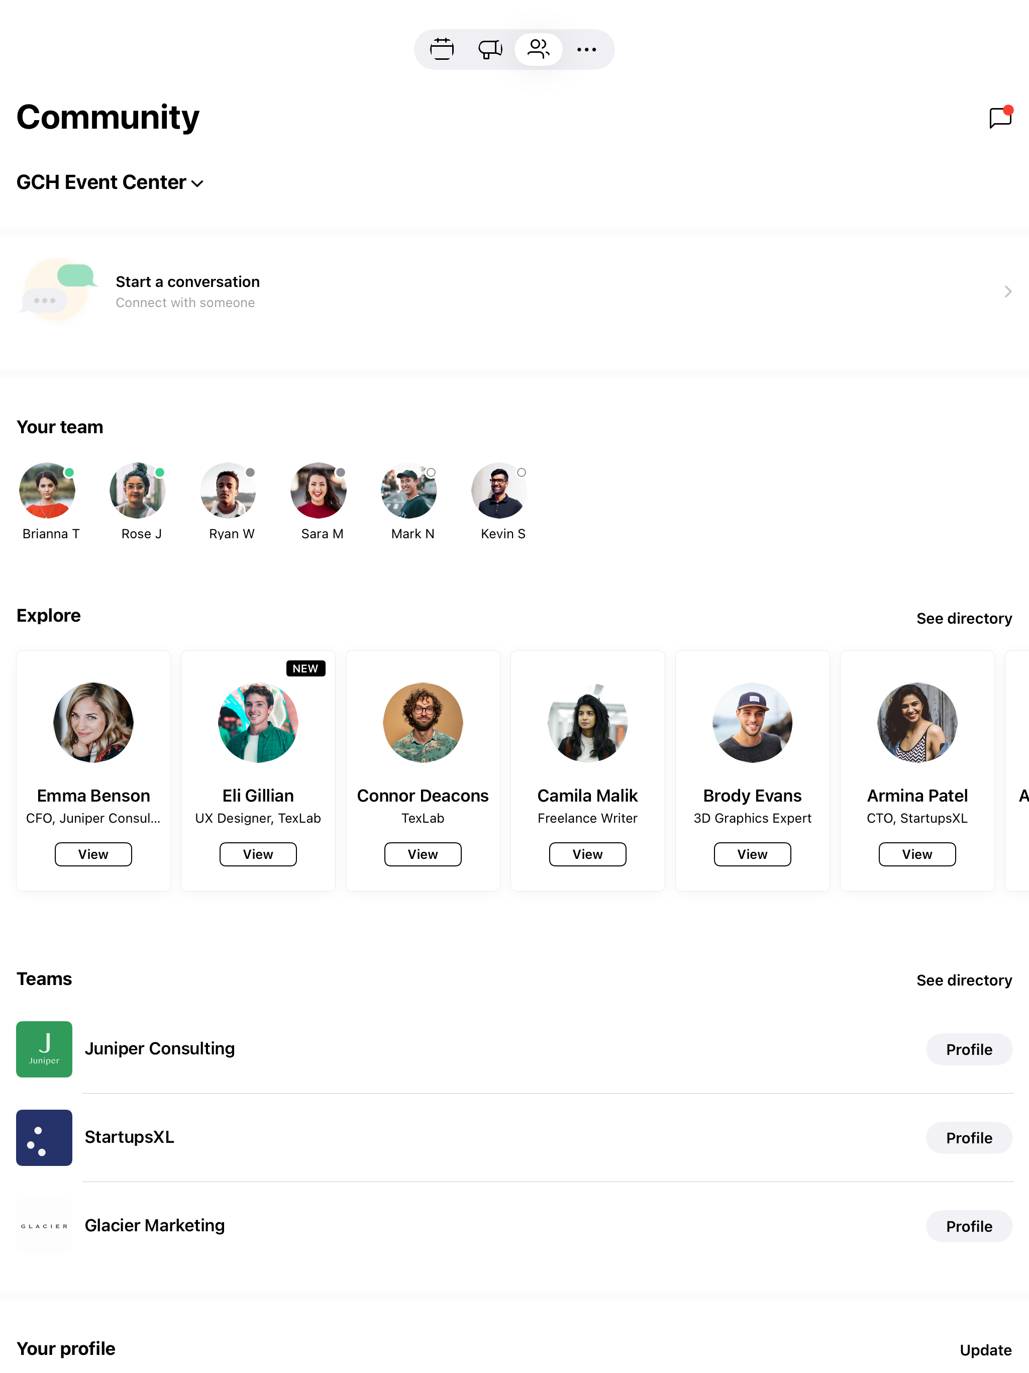This screenshot has height=1373, width=1029.
Task: Open Ryan W's team avatar
Action: tap(229, 491)
